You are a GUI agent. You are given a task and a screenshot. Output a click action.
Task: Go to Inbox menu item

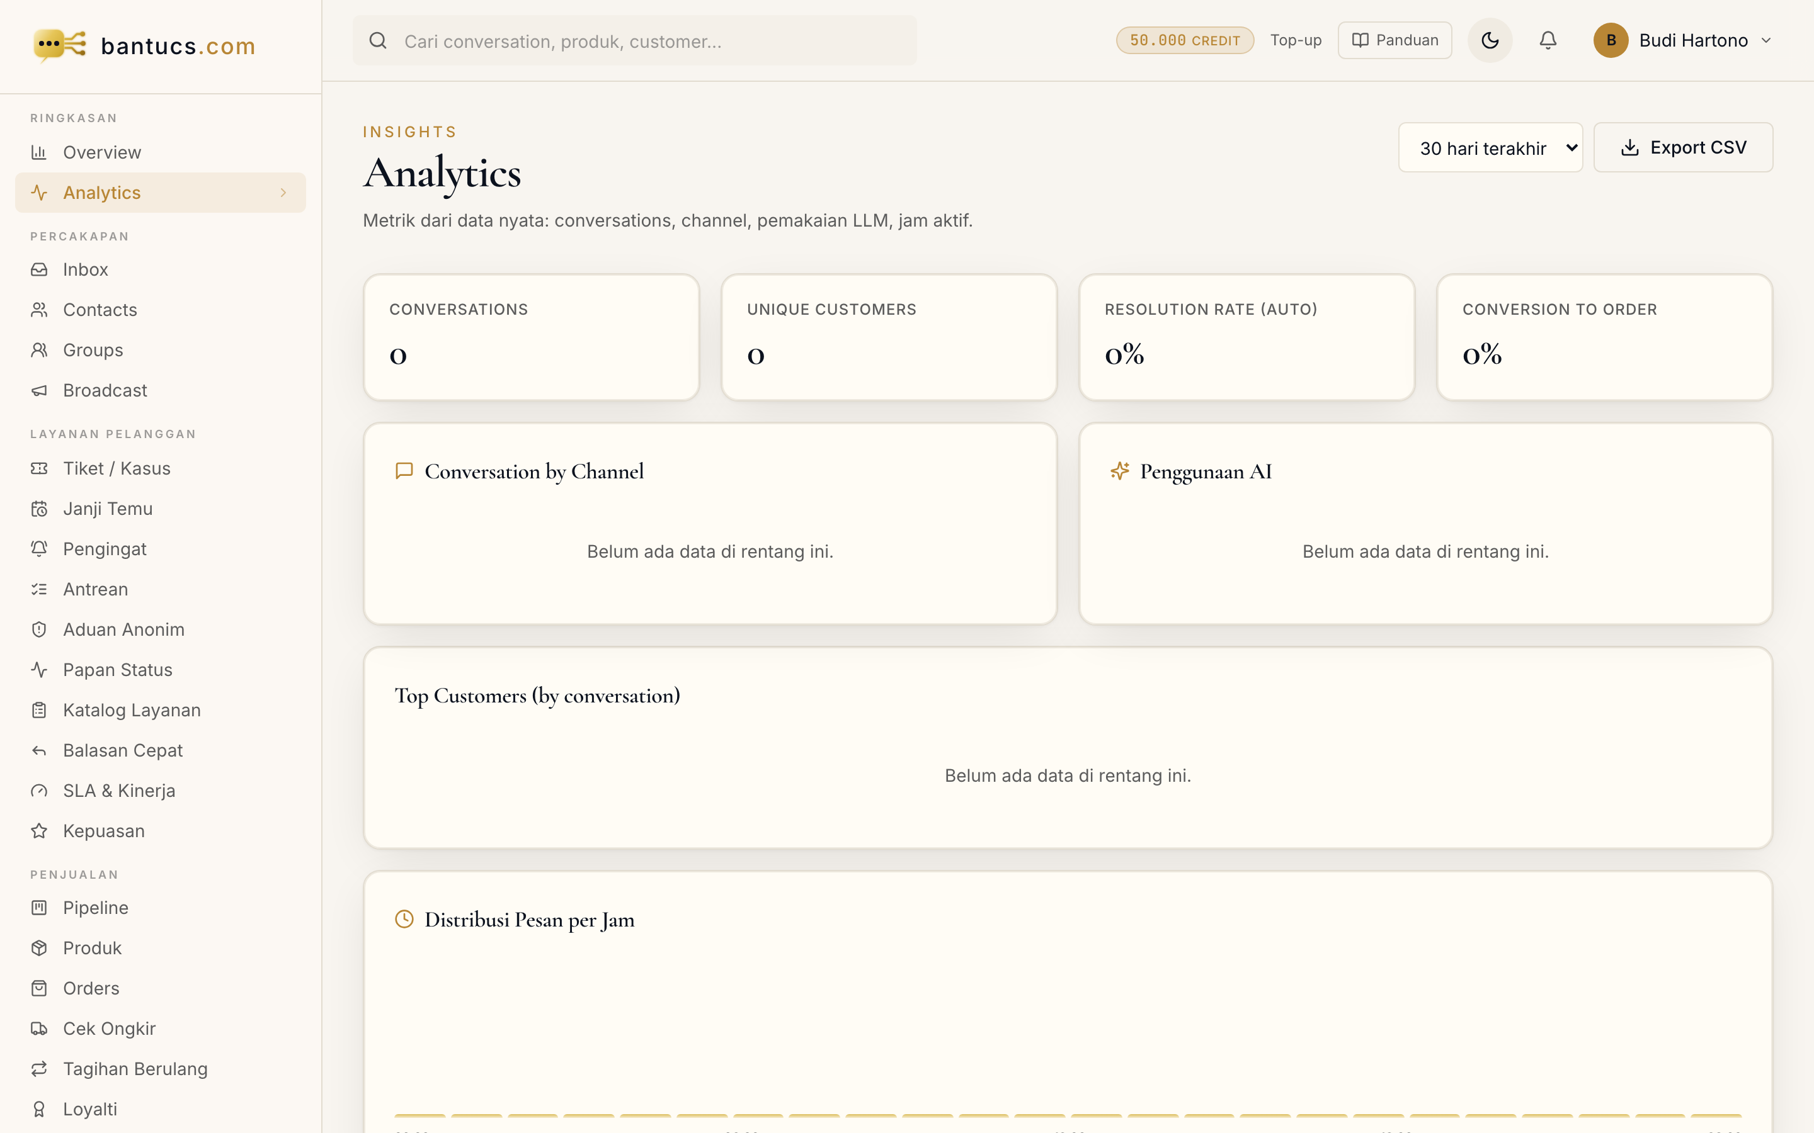(x=161, y=269)
